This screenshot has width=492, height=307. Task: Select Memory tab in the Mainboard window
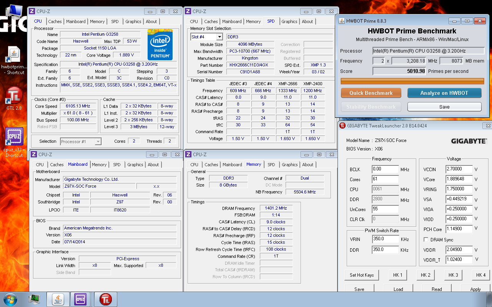(x=99, y=165)
